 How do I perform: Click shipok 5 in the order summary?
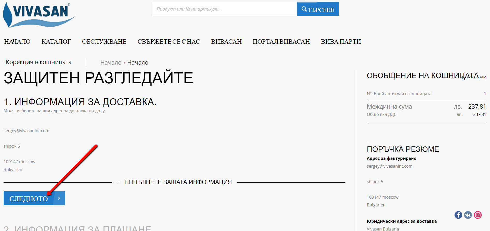coord(375,182)
